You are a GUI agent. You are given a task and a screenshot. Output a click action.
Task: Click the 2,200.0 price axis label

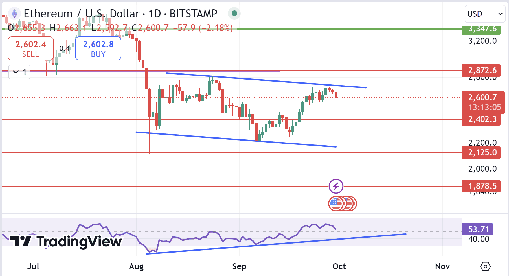tap(482, 143)
